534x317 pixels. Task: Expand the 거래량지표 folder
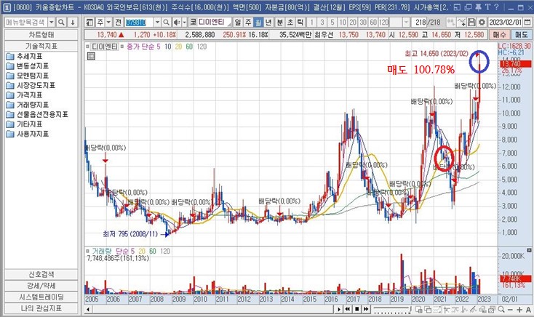tap(27, 105)
